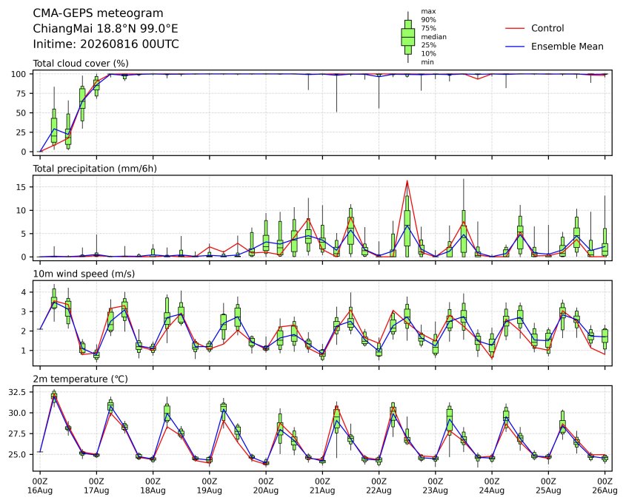Screen dimensions: 626x503
Task: Click the "5" tick on precipitation axis
Action: coord(24,234)
